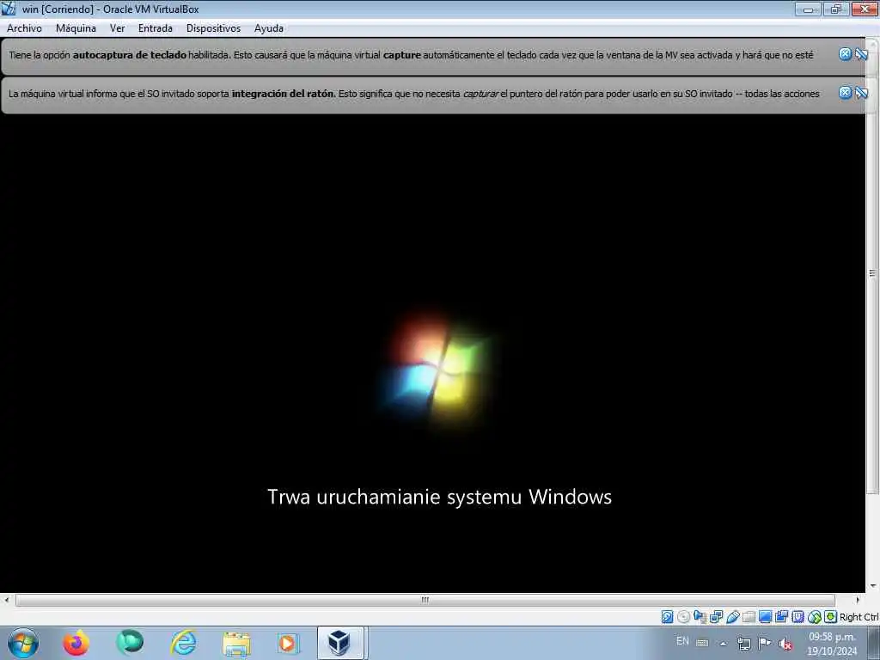Click the network adapters icon in status bar
This screenshot has width=880, height=660.
(x=716, y=617)
